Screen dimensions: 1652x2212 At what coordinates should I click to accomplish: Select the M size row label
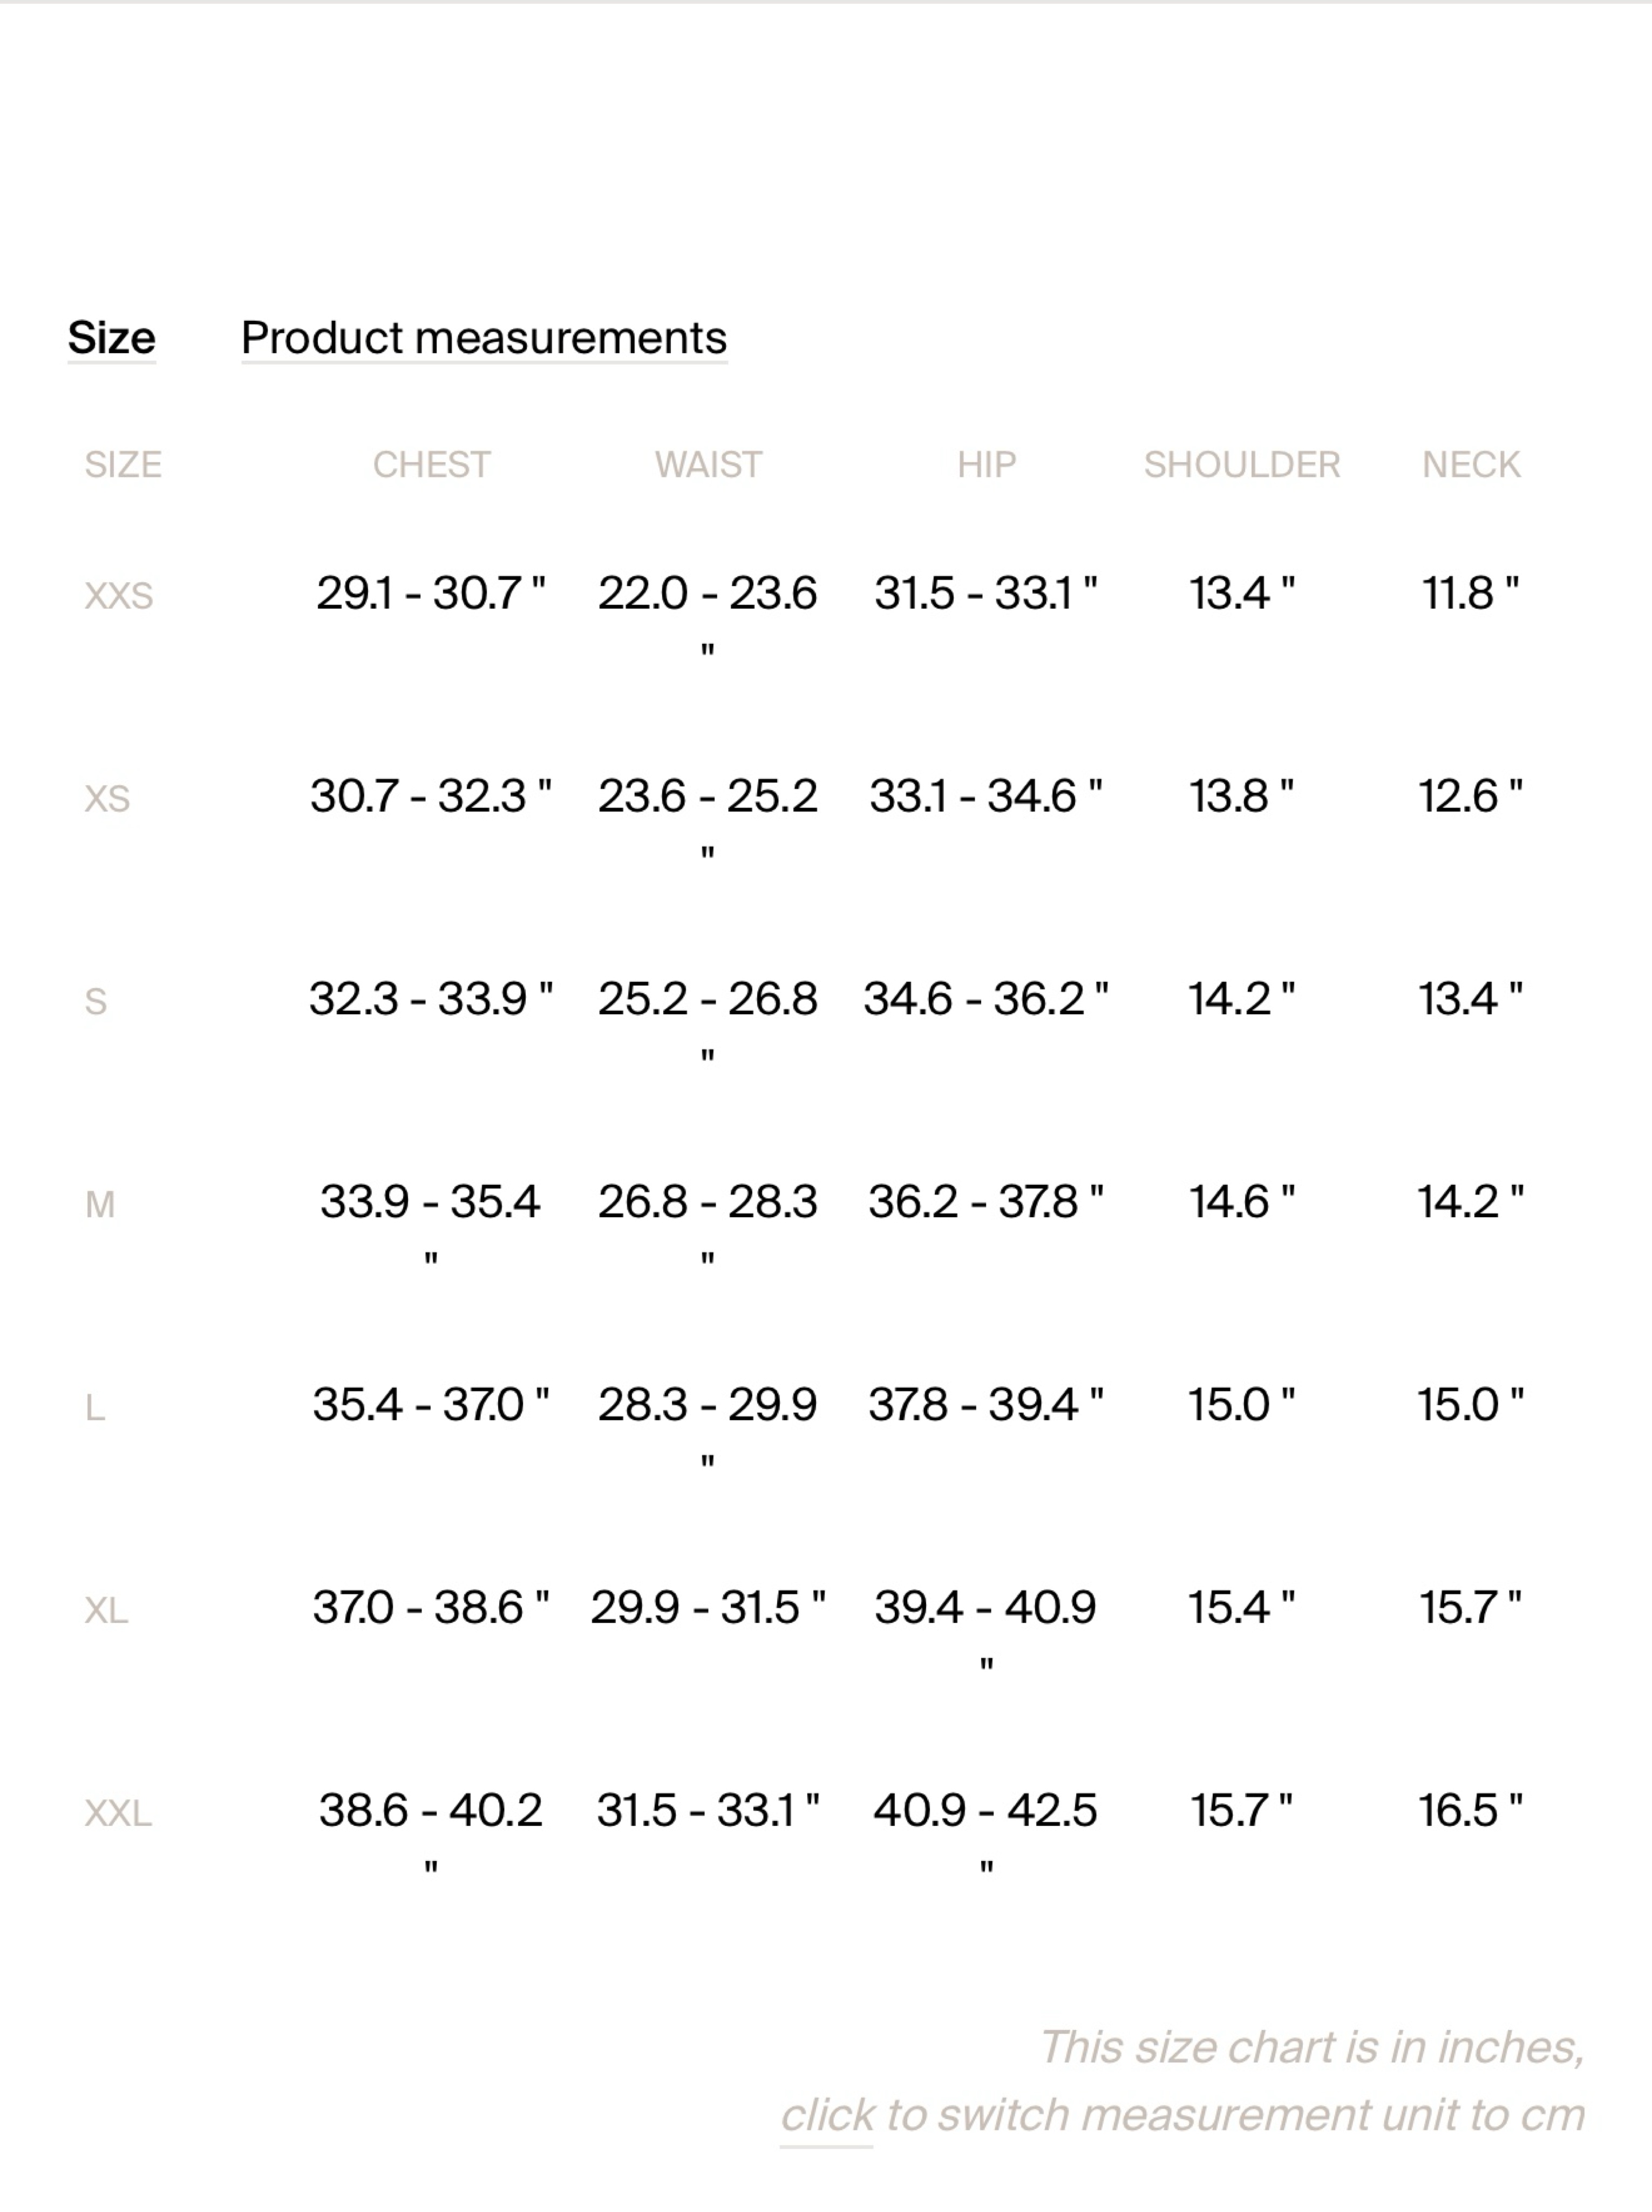pos(100,1205)
